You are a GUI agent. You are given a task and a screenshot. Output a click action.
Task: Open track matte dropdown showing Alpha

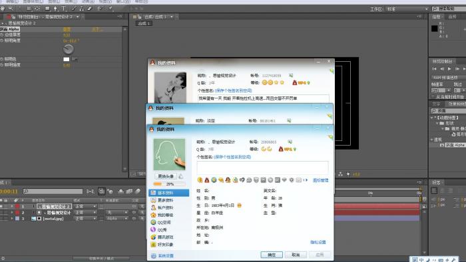[x=117, y=219]
